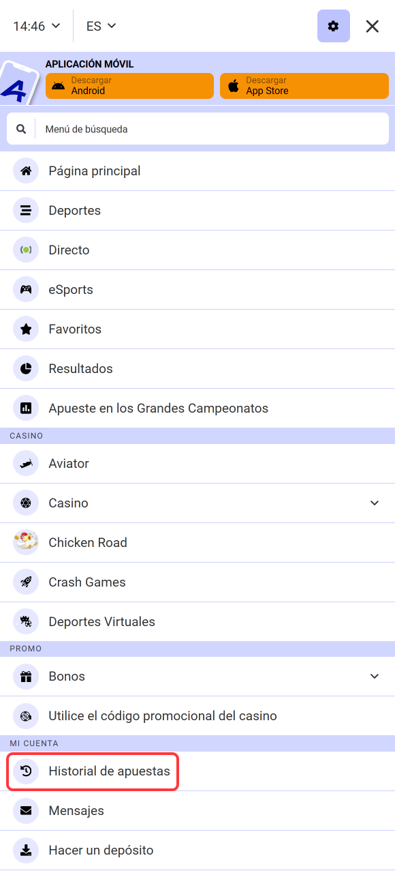Screen dimensions: 395x873
Task: Open the settings gear button
Action: pyautogui.click(x=333, y=26)
